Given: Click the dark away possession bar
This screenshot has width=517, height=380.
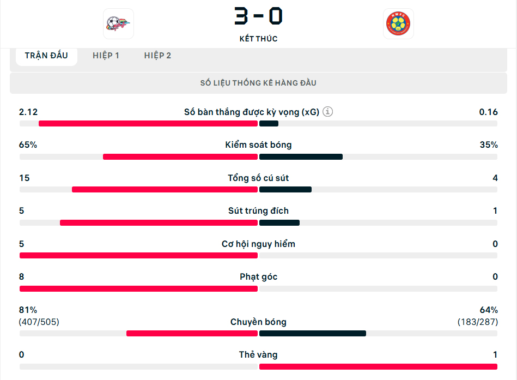Looking at the screenshot, I should click(301, 157).
